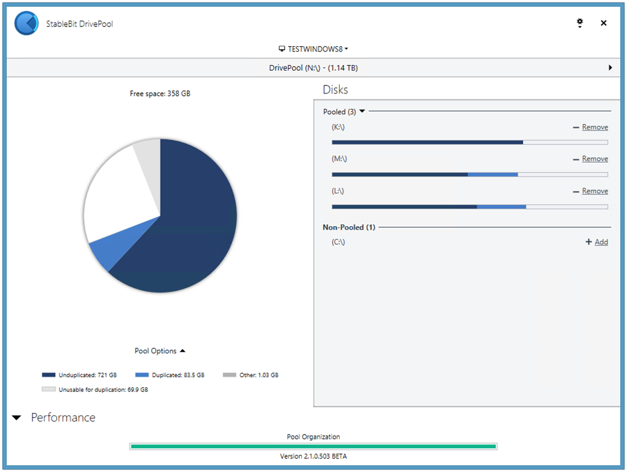Select the (L:\) disk label
The height and width of the screenshot is (472, 627).
pos(338,191)
